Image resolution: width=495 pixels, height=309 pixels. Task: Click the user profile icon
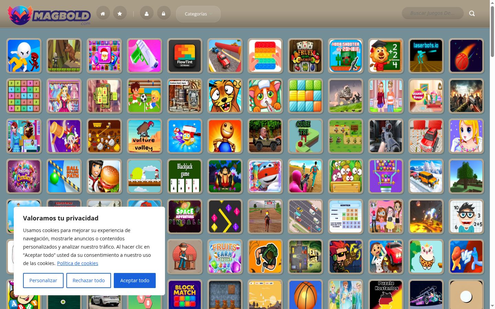point(147,13)
